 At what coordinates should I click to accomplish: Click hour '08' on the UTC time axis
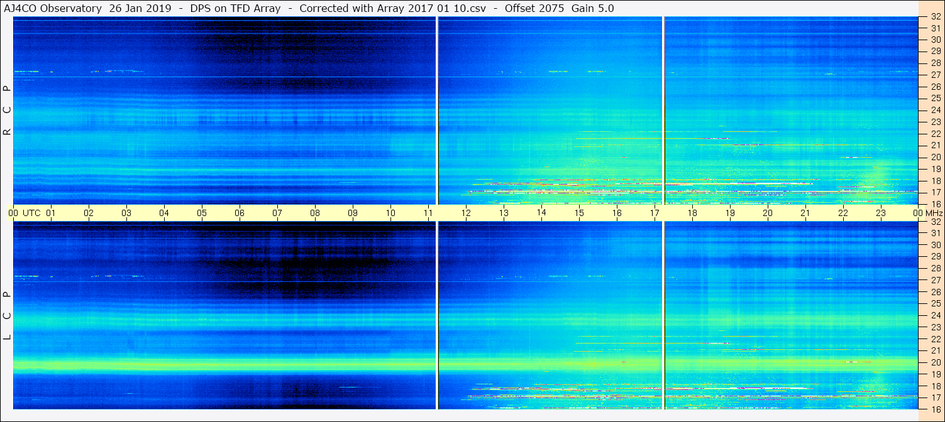point(315,213)
